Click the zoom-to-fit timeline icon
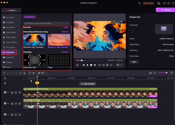Viewport: 175px width, 125px height. 150,73
